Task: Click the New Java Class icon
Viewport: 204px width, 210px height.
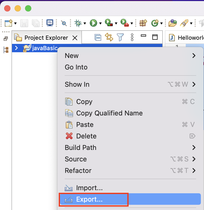Action: coord(155,23)
